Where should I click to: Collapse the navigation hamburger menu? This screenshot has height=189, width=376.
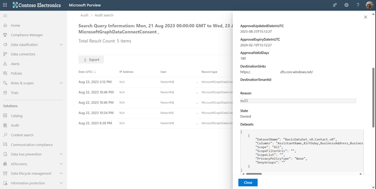(x=5, y=16)
